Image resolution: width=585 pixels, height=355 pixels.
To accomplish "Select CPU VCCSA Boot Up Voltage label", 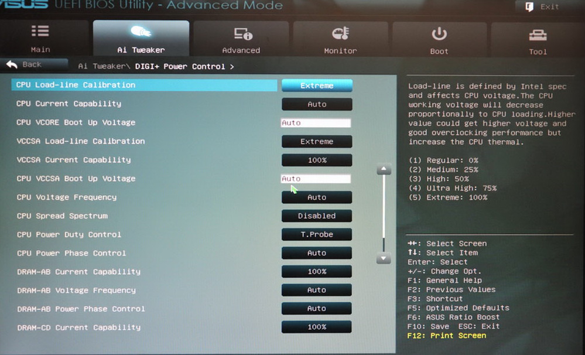I will 76,179.
